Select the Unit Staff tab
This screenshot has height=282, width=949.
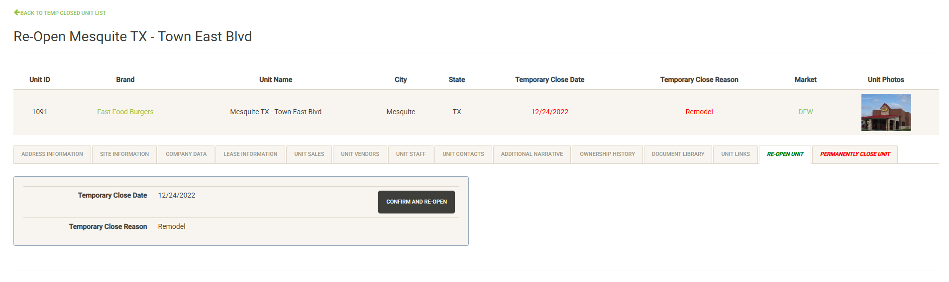411,154
